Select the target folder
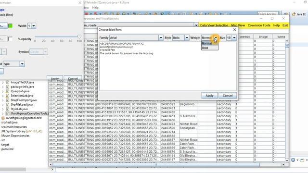The height and width of the screenshot is (173, 308). coord(5,145)
